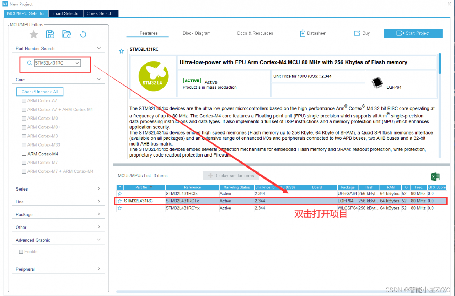This screenshot has height=296, width=455.
Task: Toggle favorite star beside STM32L431RC description
Action: click(x=121, y=51)
